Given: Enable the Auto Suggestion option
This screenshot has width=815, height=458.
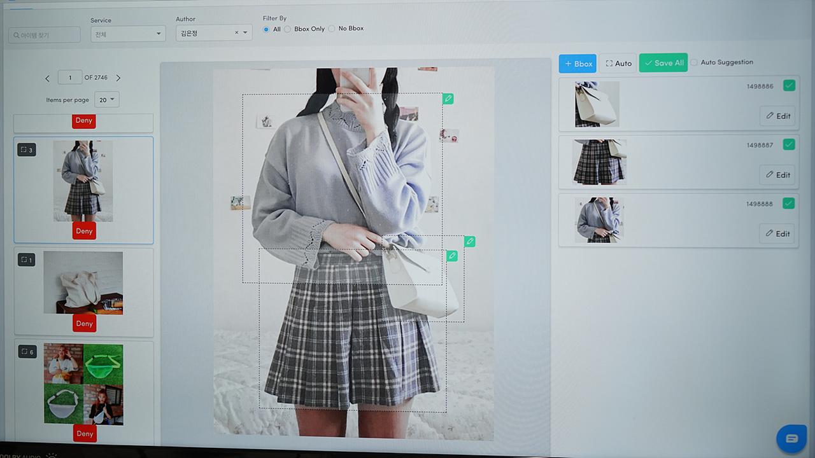Looking at the screenshot, I should coord(694,62).
